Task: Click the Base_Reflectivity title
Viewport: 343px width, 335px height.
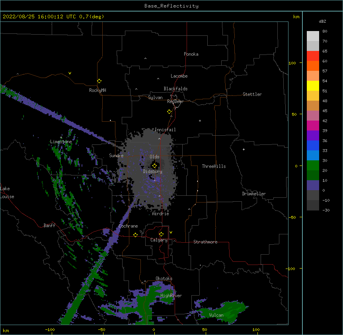Action: click(x=171, y=6)
